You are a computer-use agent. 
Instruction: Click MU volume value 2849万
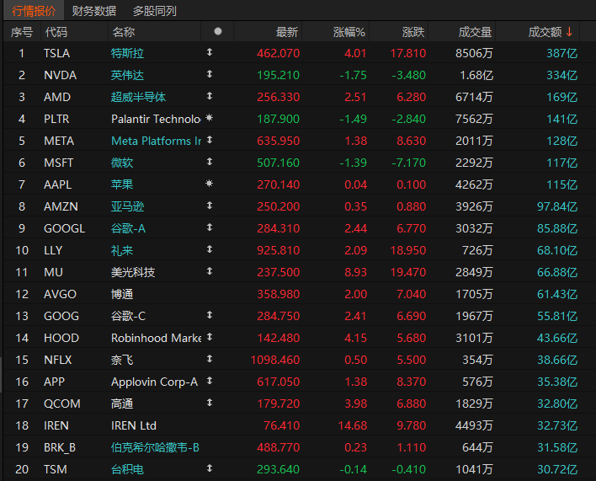click(474, 272)
